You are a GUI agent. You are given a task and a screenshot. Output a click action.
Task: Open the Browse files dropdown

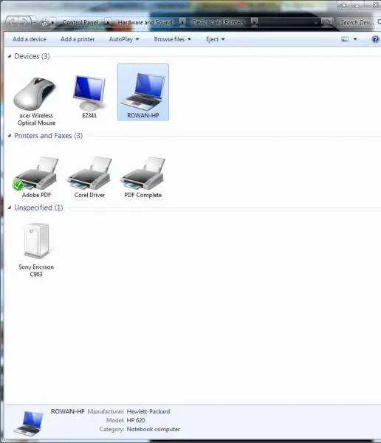(173, 39)
